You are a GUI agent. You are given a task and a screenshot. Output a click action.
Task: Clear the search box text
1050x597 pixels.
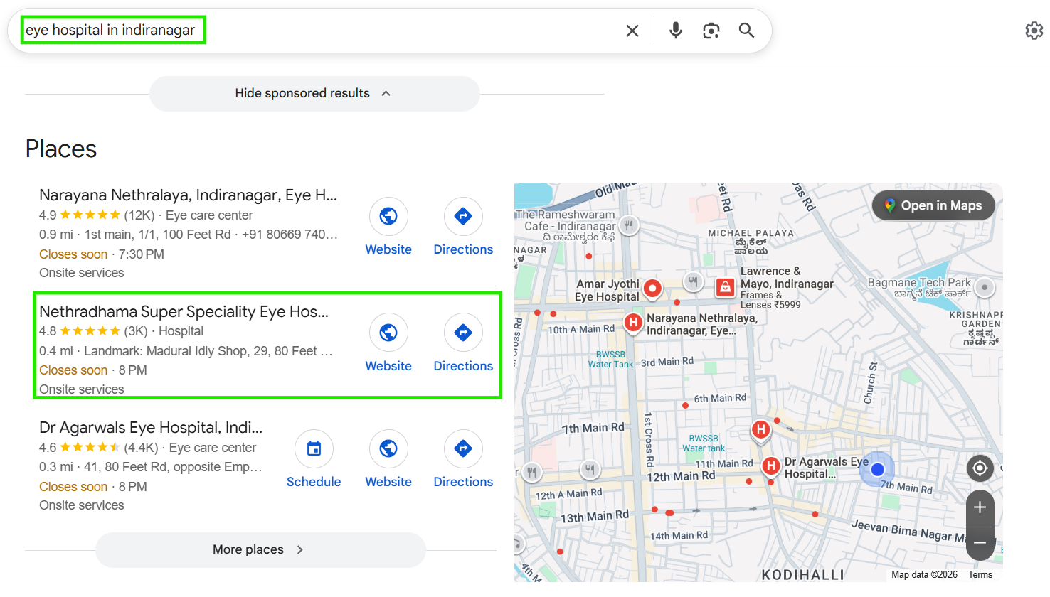coord(632,31)
